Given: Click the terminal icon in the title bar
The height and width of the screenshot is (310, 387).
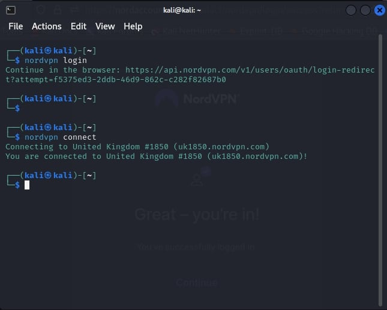Looking at the screenshot, I should (8, 10).
